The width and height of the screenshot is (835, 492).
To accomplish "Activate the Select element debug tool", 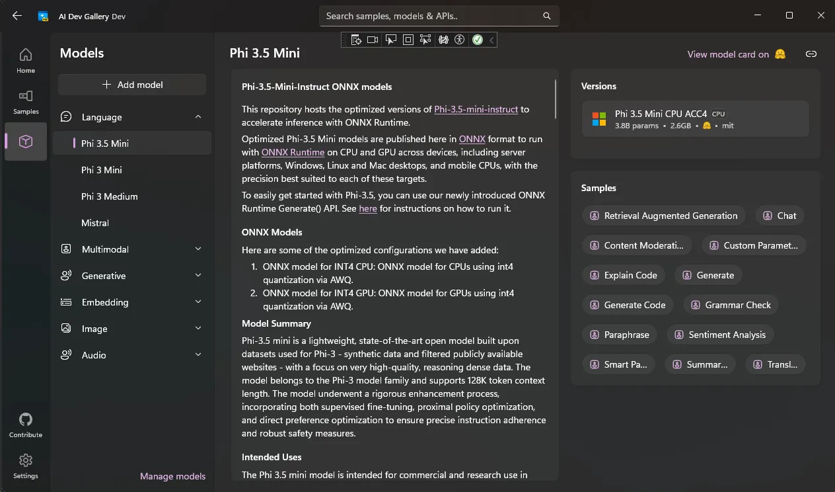I will [x=390, y=40].
